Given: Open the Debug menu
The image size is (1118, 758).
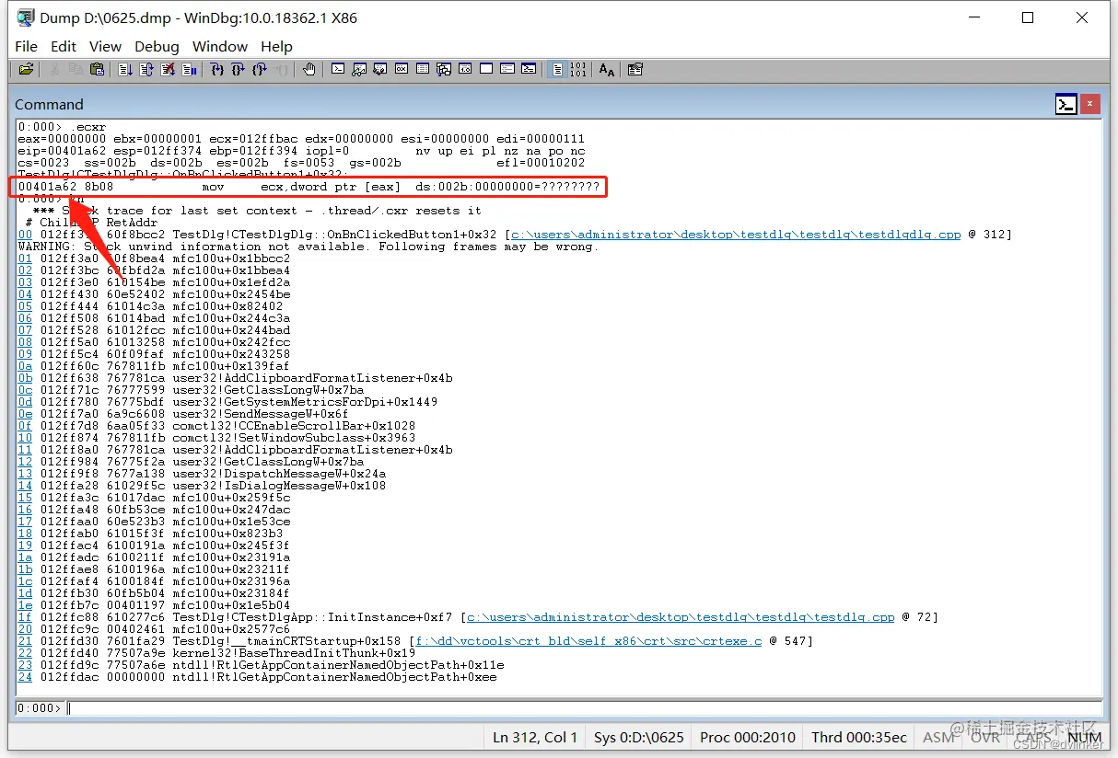Looking at the screenshot, I should point(157,46).
